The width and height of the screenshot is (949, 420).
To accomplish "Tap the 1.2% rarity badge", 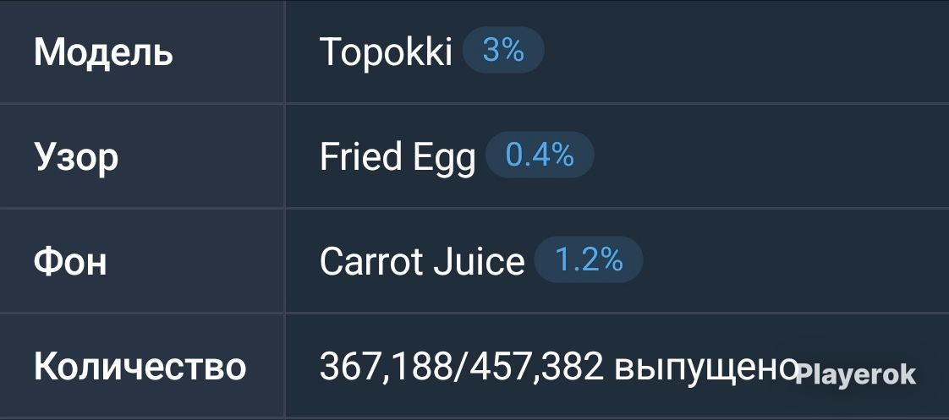I will click(x=589, y=259).
